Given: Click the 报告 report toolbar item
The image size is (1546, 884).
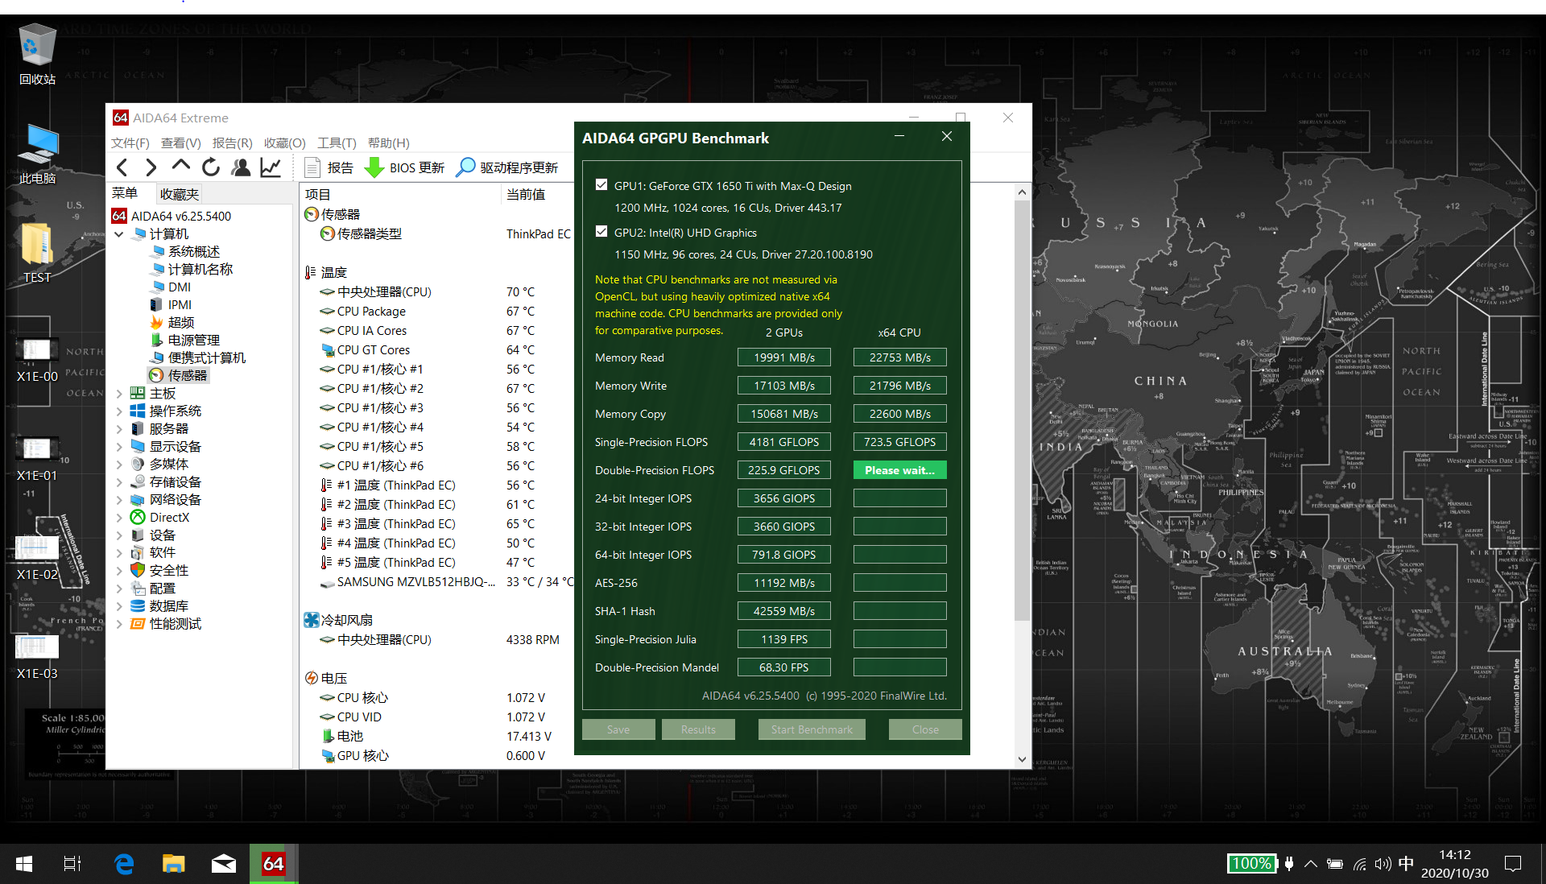Looking at the screenshot, I should point(329,167).
